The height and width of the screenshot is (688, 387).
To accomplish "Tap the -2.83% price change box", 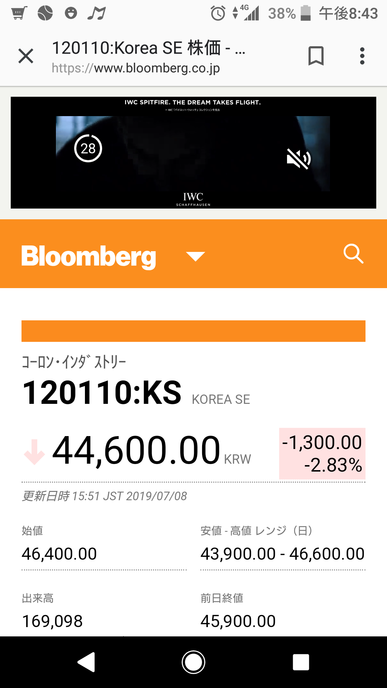I will 322,453.
